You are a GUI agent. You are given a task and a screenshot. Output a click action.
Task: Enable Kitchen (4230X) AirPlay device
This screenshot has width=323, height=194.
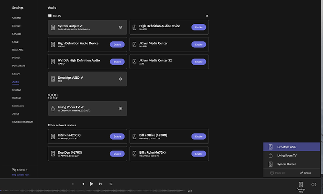[117, 136]
